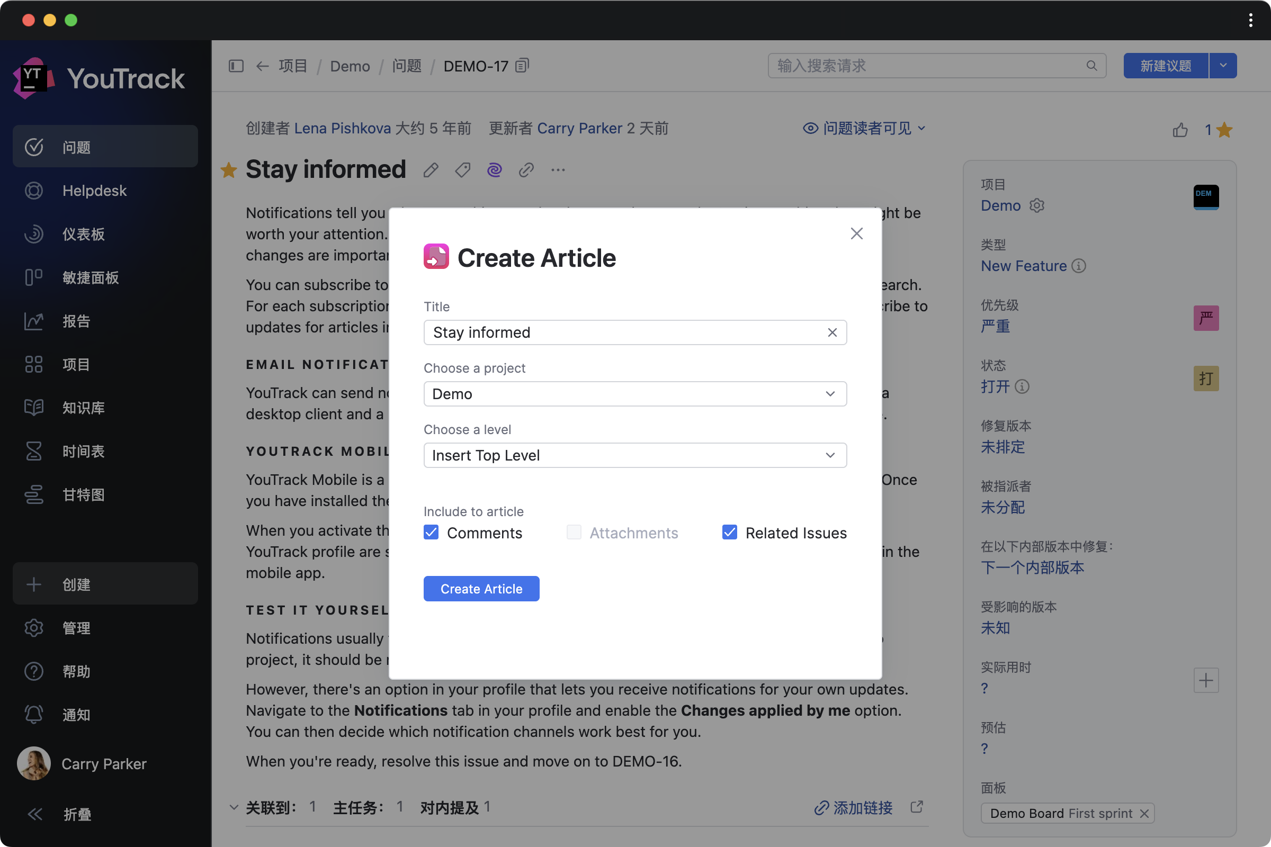
Task: Click the thumbs up vote icon
Action: [x=1180, y=130]
